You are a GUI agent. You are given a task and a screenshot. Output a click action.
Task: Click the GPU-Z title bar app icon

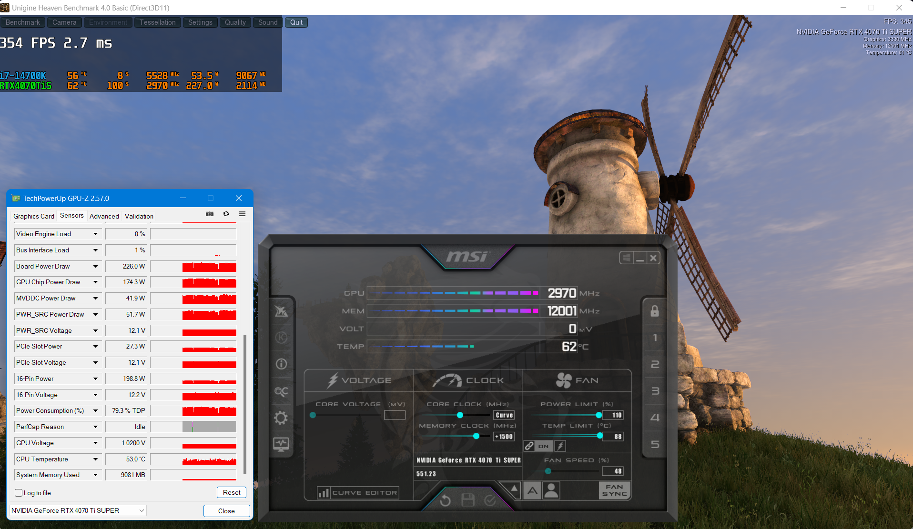coord(16,198)
